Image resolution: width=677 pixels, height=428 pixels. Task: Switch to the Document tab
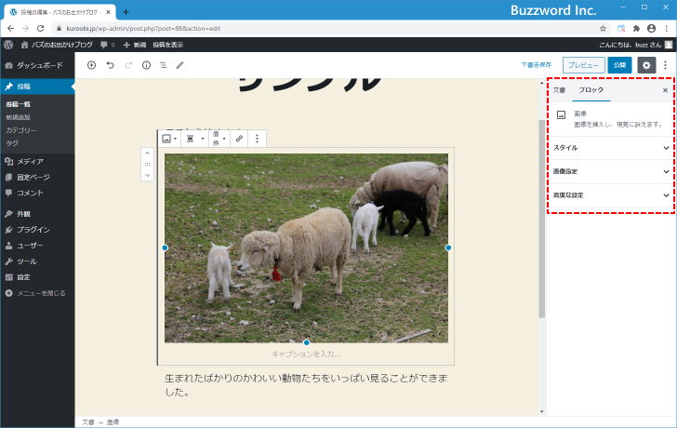[x=559, y=90]
